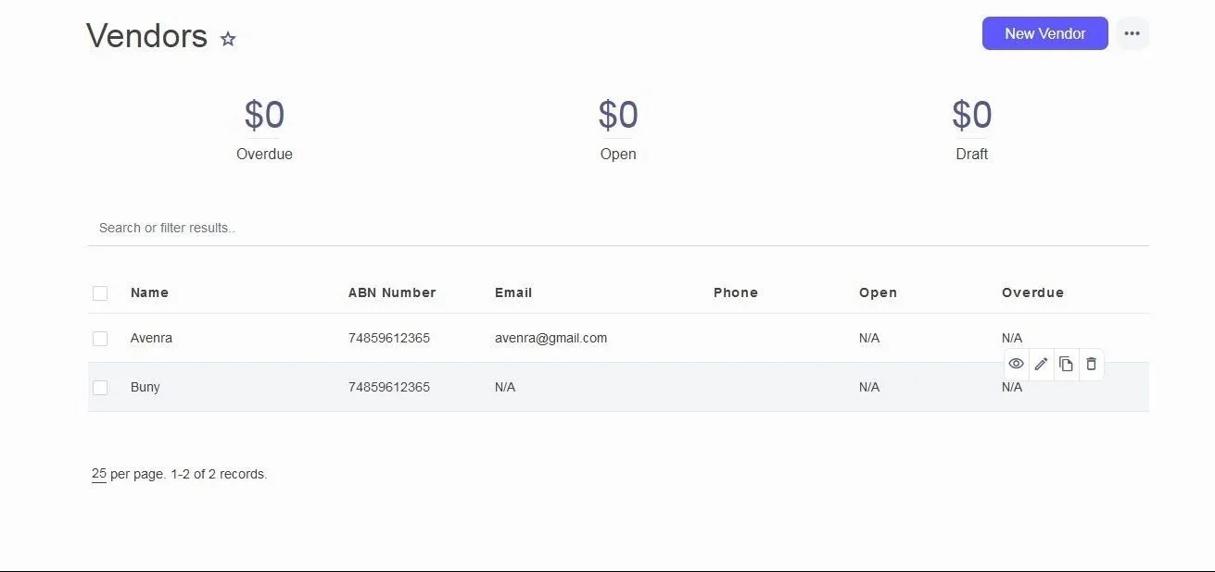Click the pencil edit icon in row actions
Viewport: 1215px width, 572px height.
(1041, 364)
